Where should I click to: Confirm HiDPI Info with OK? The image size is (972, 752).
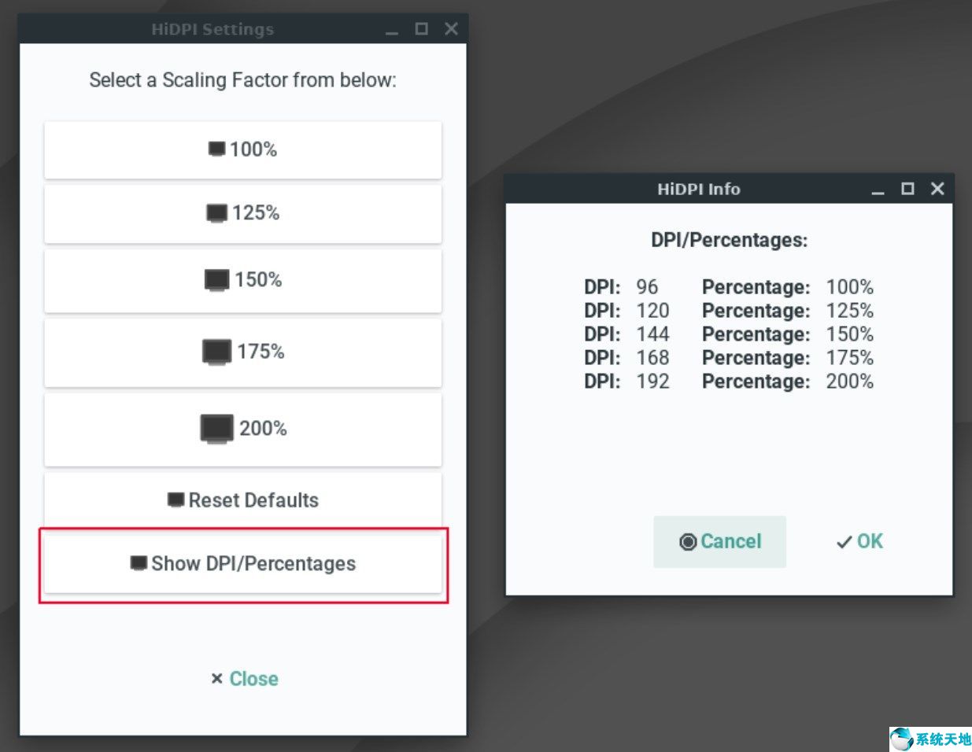click(x=859, y=541)
